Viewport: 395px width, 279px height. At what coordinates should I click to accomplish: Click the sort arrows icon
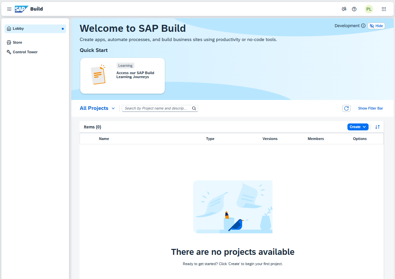(377, 127)
